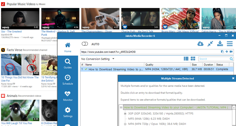Click the cloud download icon
Image resolution: width=236 pixels, height=126 pixels.
tap(200, 44)
